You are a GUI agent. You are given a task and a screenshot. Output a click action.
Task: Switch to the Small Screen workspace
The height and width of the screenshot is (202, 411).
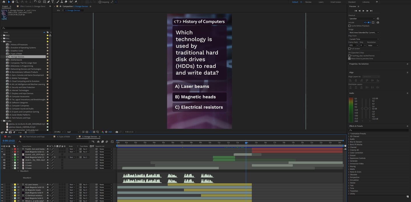336,2
